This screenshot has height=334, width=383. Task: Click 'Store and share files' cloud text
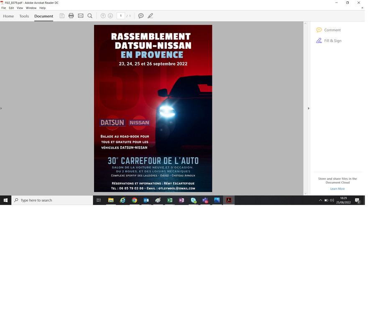[337, 180]
